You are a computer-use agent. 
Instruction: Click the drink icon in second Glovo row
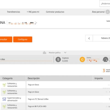4,92
